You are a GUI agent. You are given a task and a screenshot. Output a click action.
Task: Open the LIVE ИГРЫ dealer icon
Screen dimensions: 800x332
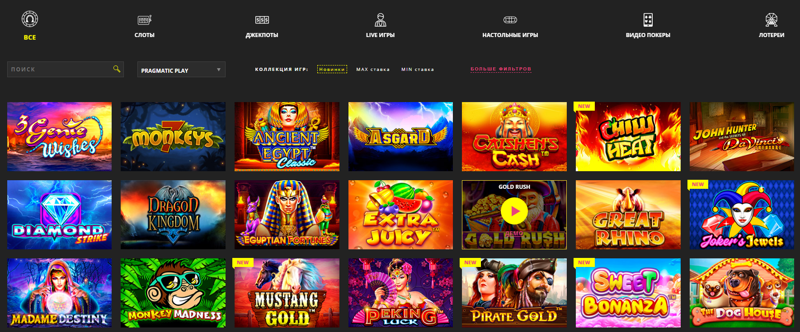(x=381, y=20)
